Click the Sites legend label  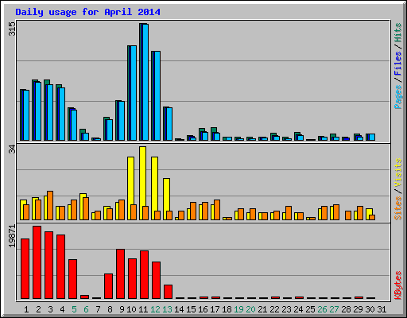[397, 208]
